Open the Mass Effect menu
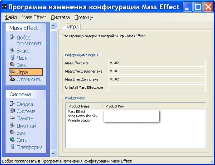 click(x=34, y=18)
